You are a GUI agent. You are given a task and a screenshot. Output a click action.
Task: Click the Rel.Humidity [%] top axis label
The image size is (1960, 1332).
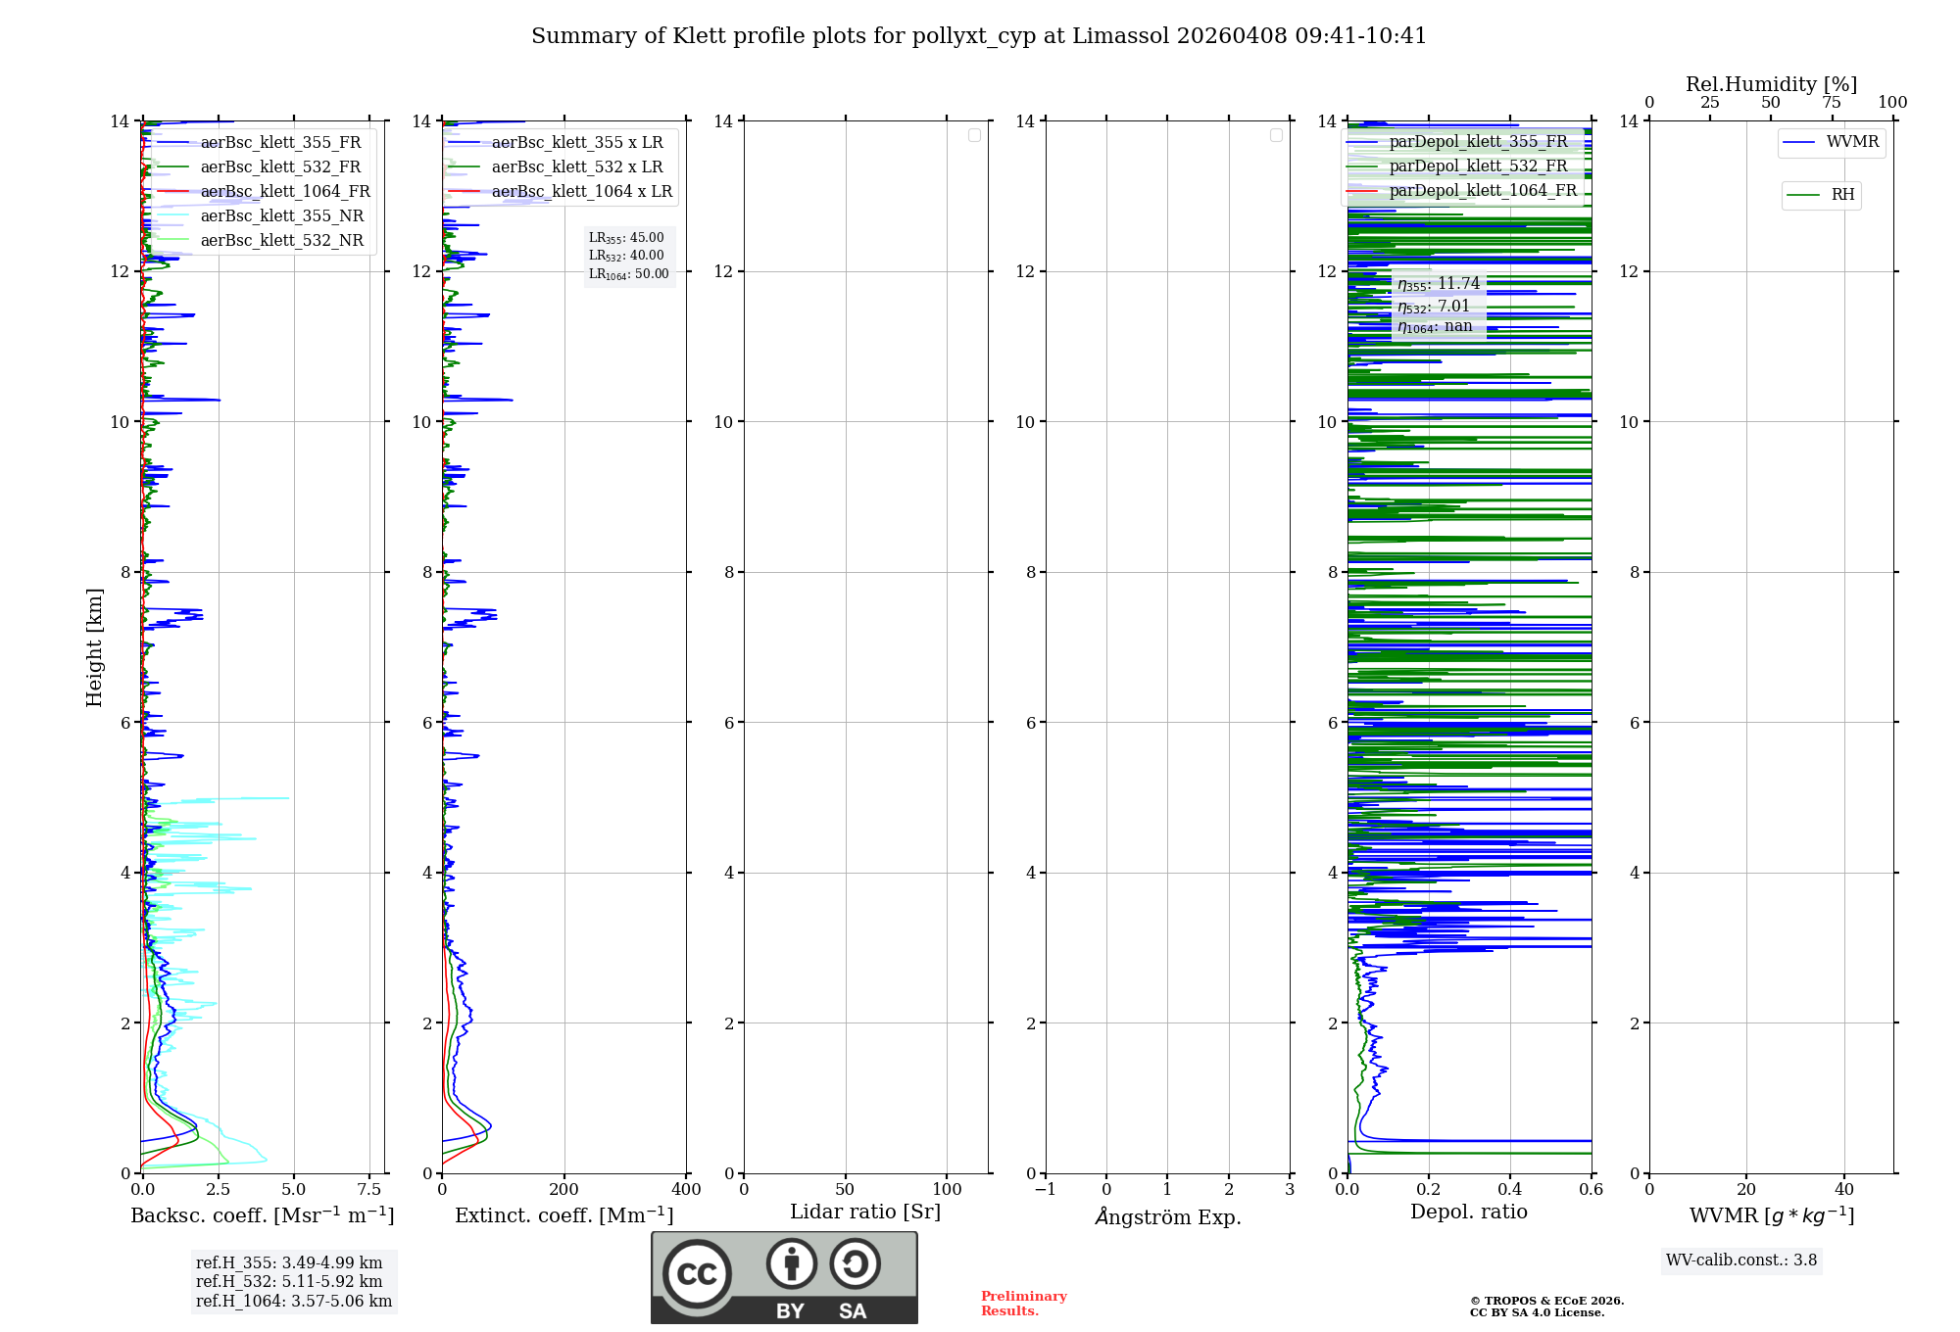point(1771,84)
